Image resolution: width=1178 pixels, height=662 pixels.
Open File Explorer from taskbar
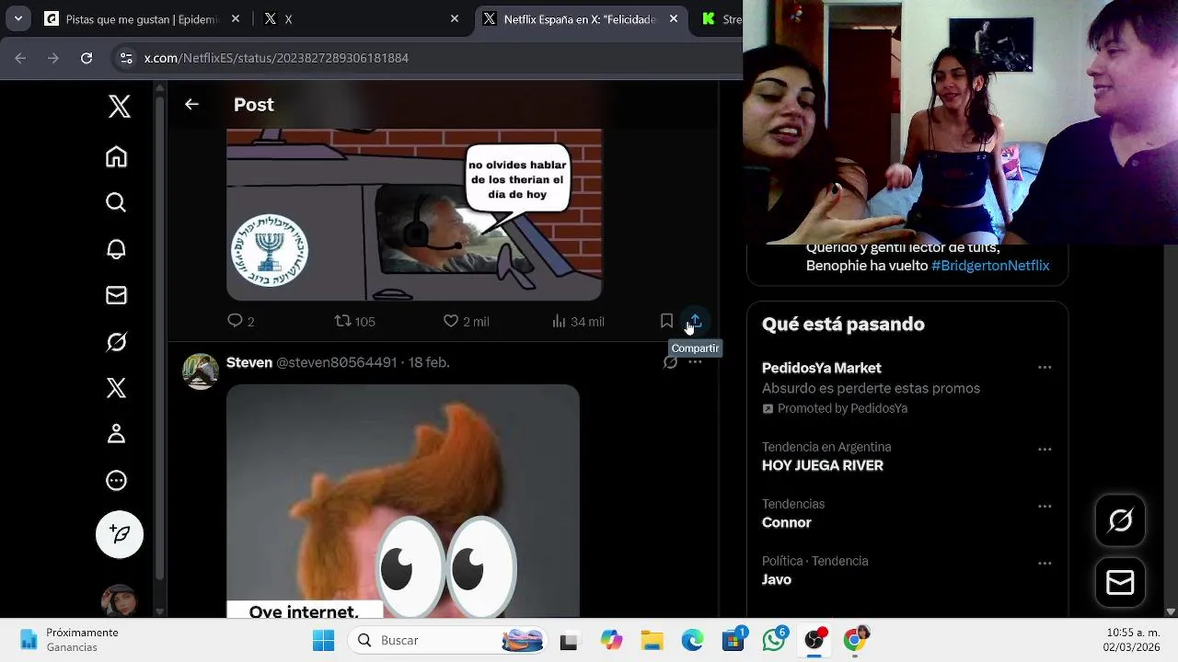652,640
